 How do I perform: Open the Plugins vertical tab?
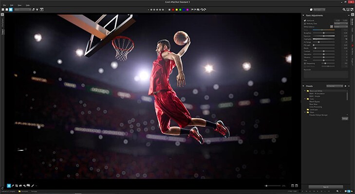(352, 62)
